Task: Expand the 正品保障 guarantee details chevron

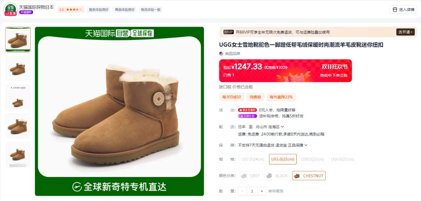Action: tap(306, 145)
